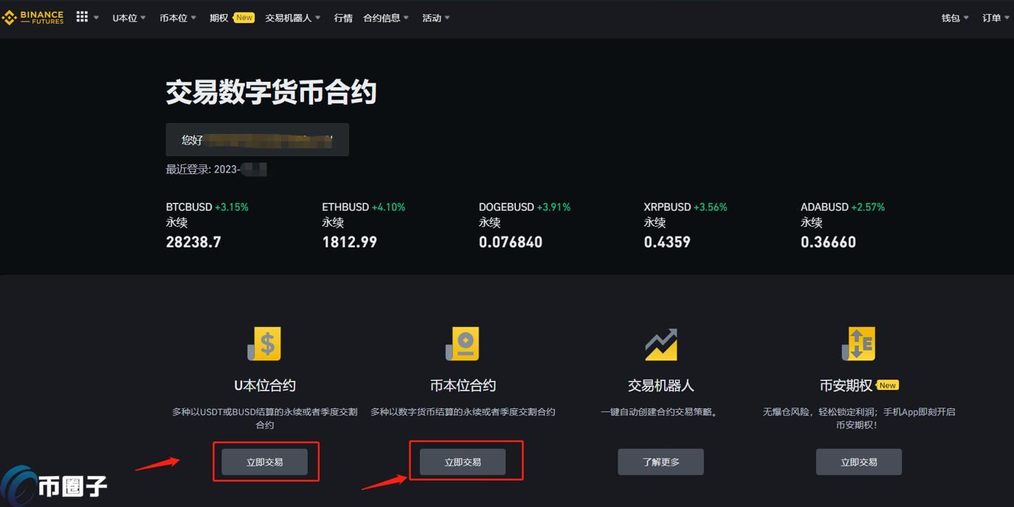Viewport: 1014px width, 507px height.
Task: Click the Binance Futures logo
Action: [34, 17]
